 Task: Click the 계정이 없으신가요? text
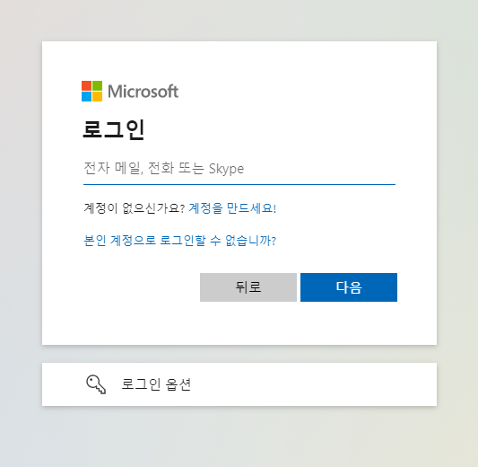(x=135, y=208)
